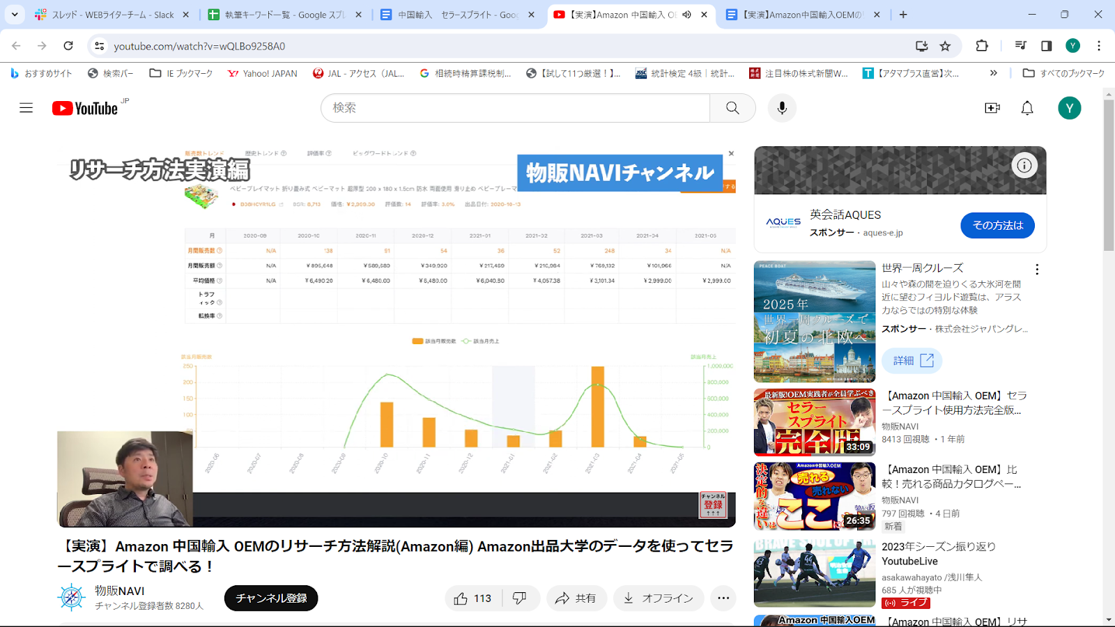The height and width of the screenshot is (627, 1115).
Task: Open セラースプライト完全版 video thumbnail
Action: (815, 422)
